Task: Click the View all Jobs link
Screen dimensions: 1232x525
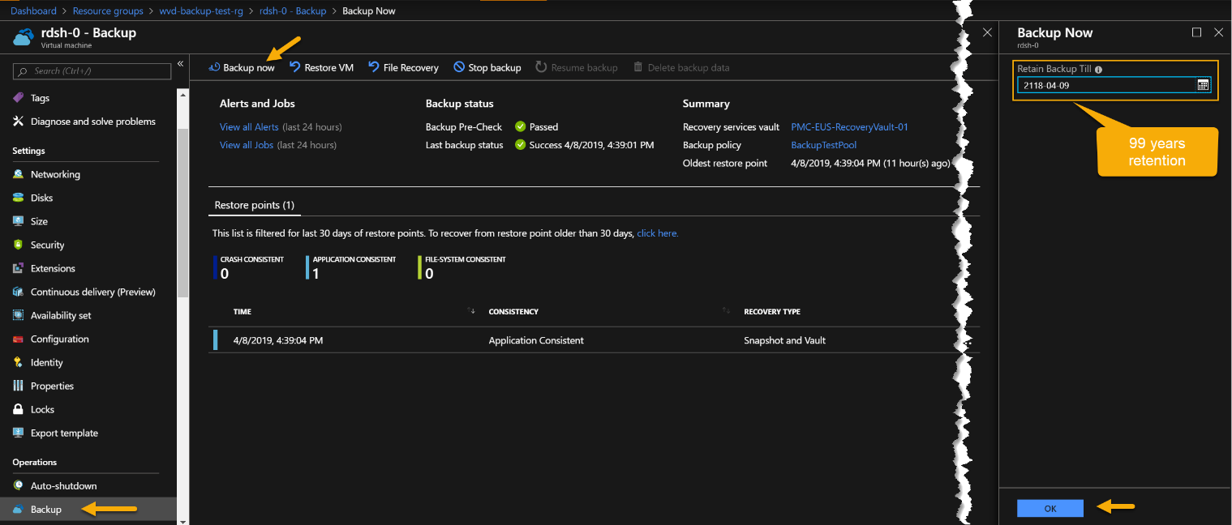Action: coord(247,145)
